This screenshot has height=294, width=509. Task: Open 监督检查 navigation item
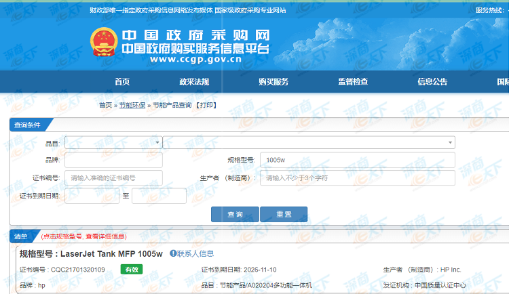(353, 82)
